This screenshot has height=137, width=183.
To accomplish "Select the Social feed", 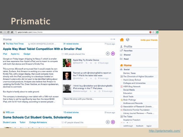I will click(x=127, y=70).
